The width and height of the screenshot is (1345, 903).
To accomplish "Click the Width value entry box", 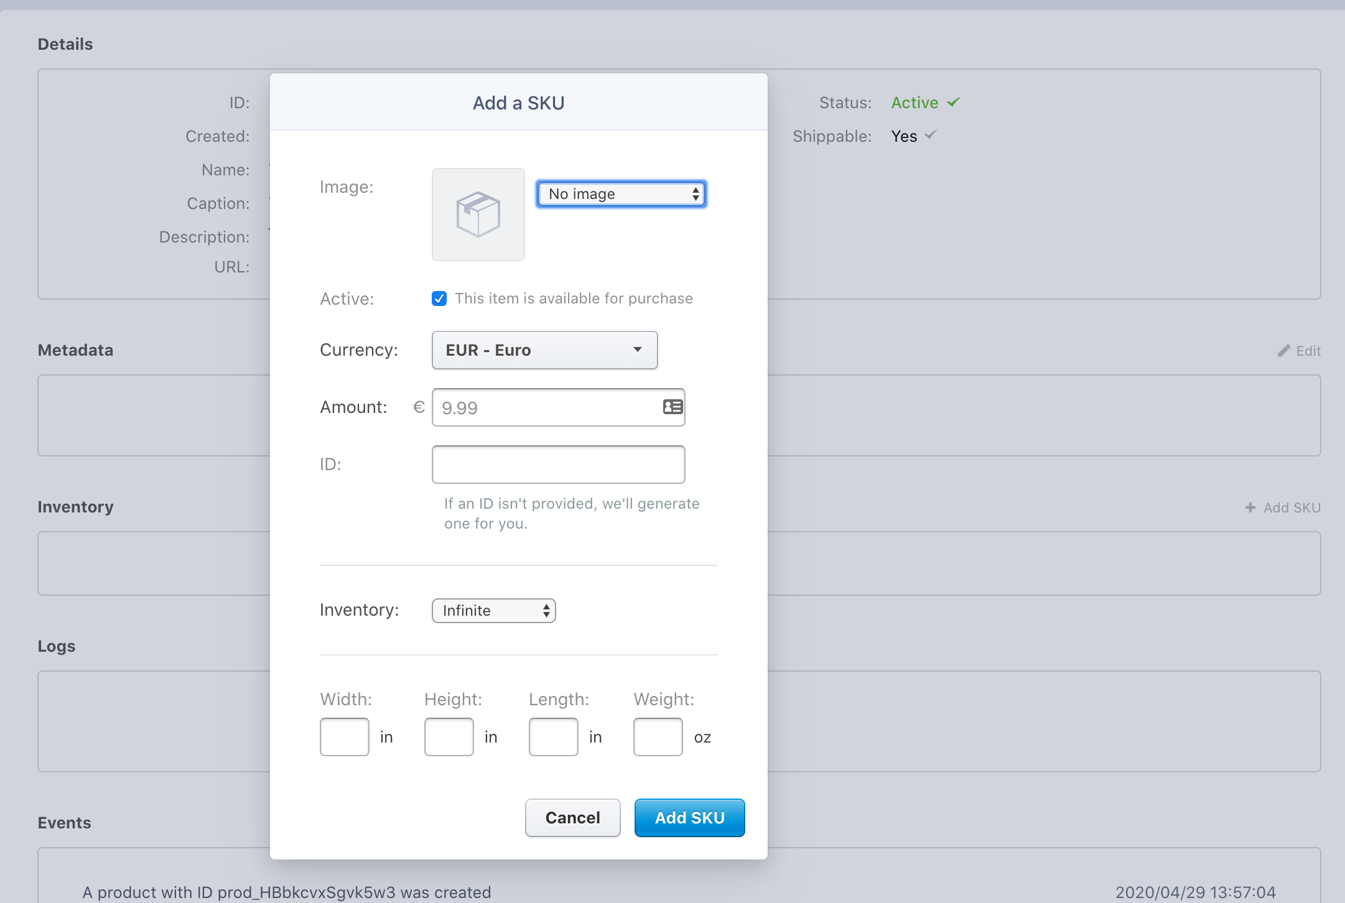I will (344, 736).
